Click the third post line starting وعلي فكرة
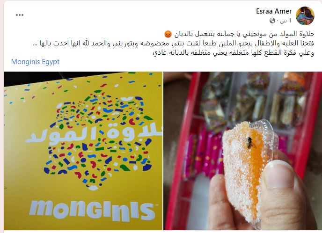Viewport: 322px width, 233px height. (233, 53)
